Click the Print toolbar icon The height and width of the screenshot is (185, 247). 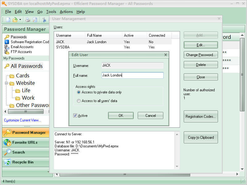(x=28, y=20)
